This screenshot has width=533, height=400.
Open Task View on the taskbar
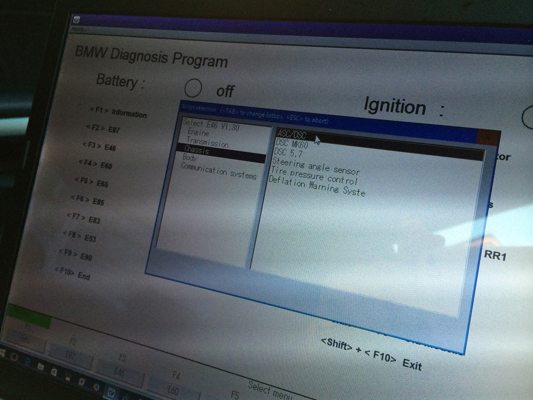click(x=14, y=356)
